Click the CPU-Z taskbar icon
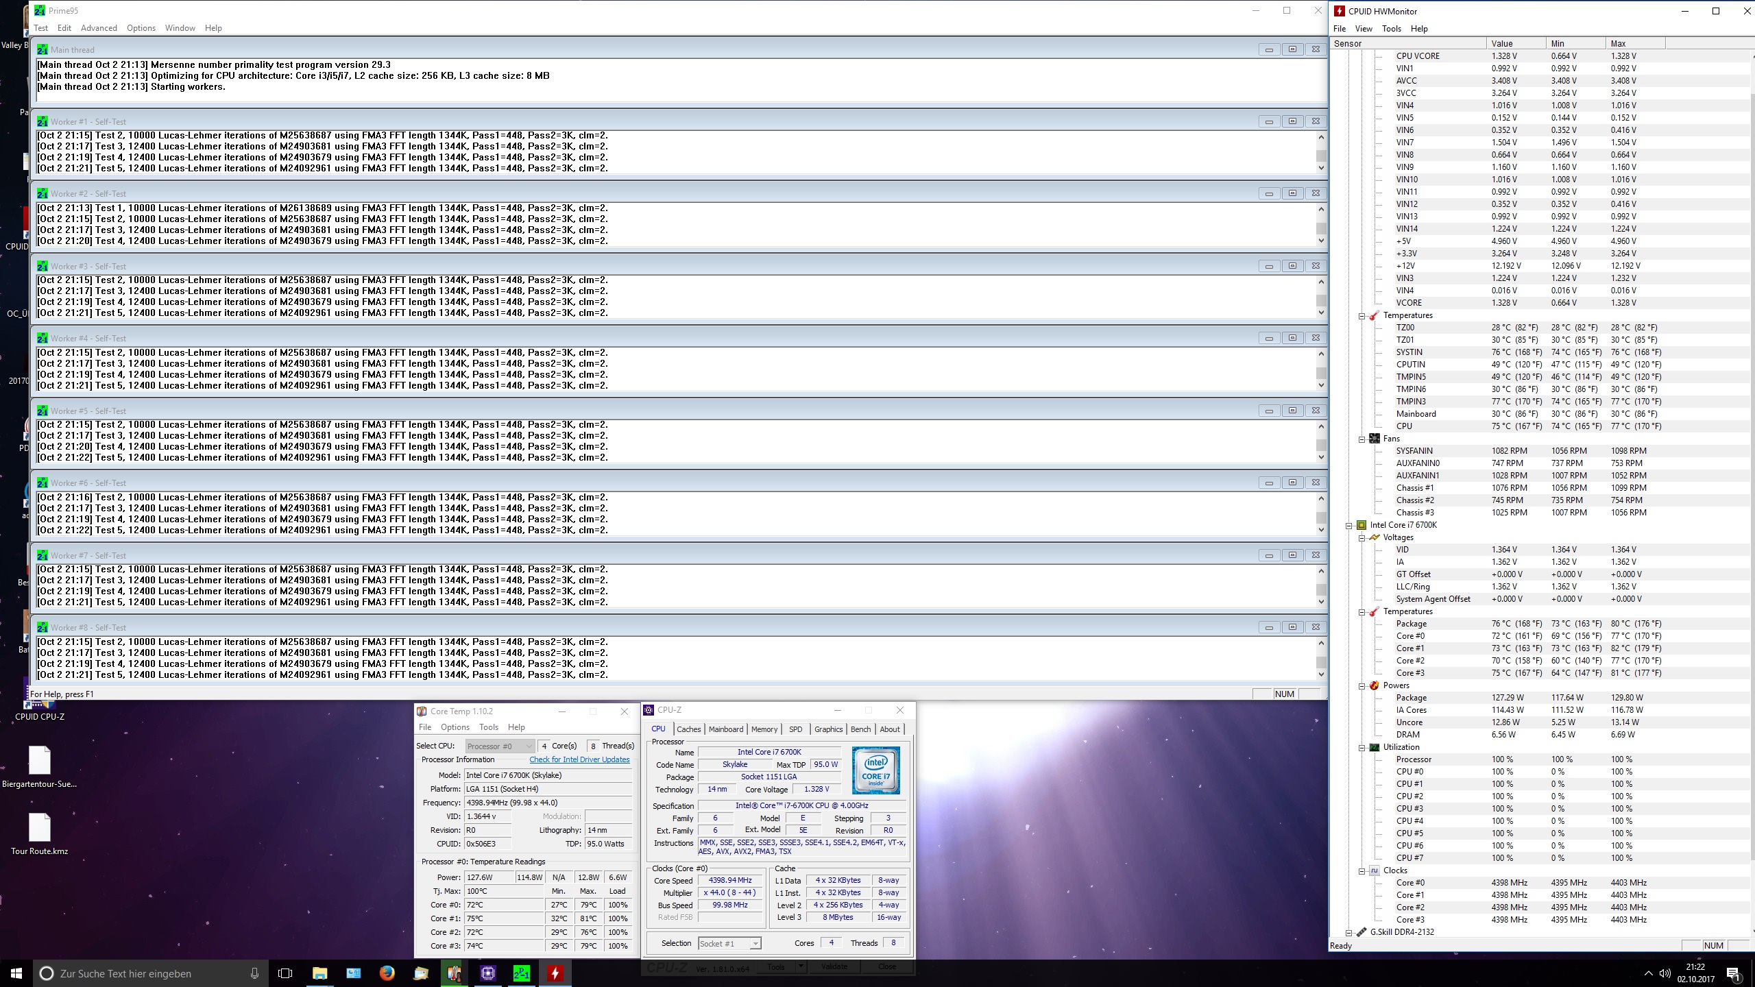 click(x=488, y=973)
